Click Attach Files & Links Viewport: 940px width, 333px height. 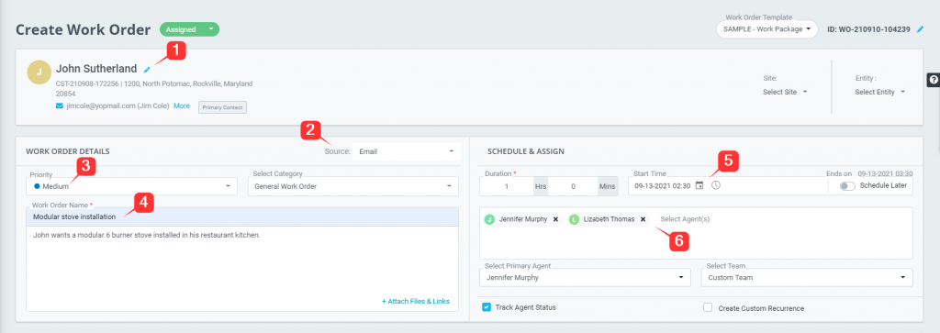click(x=416, y=301)
